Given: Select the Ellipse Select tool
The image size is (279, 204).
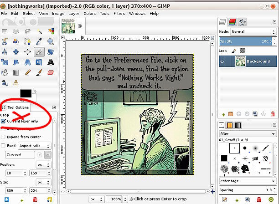Looking at the screenshot, I should pyautogui.click(x=16, y=31).
